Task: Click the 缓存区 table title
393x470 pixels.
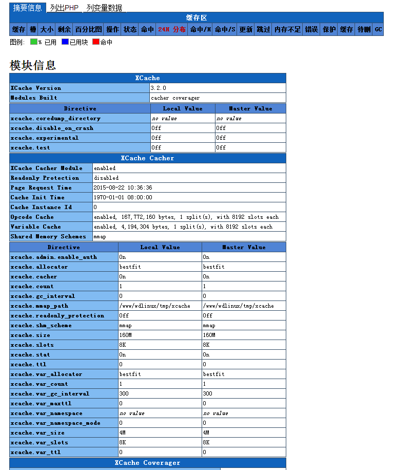Action: (x=196, y=17)
